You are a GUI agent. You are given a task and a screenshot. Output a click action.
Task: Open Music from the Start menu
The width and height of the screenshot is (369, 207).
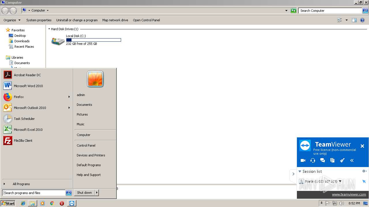pos(80,124)
